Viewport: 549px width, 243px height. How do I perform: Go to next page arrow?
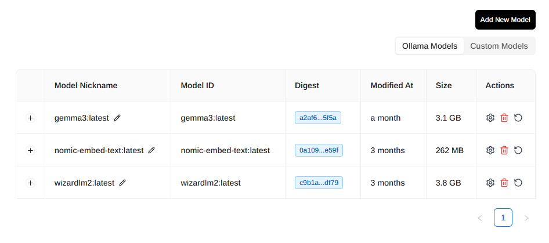click(x=526, y=218)
